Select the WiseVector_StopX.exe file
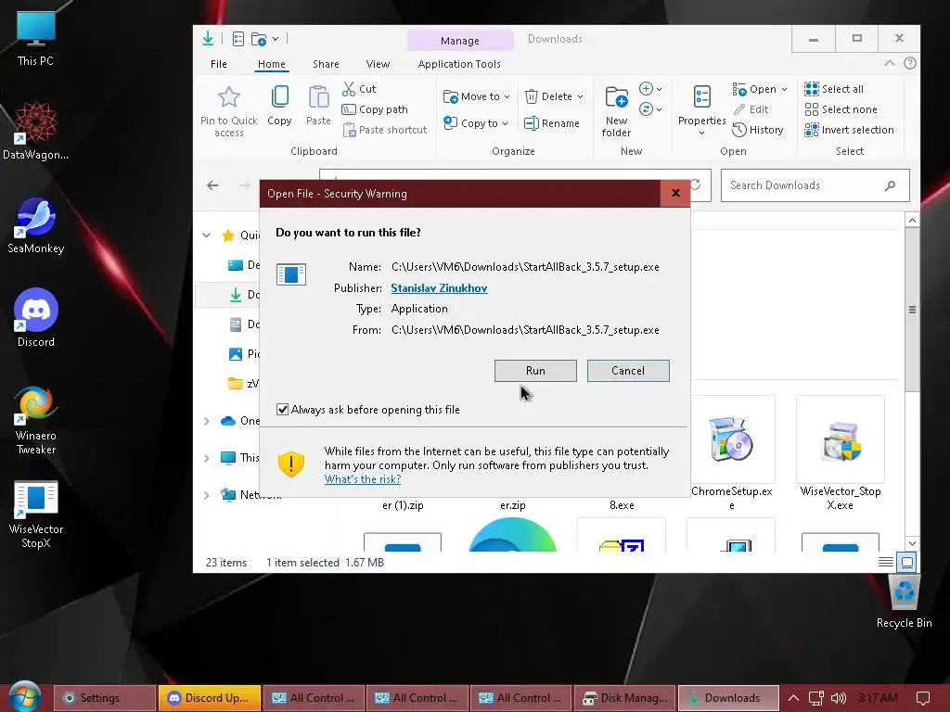The width and height of the screenshot is (950, 712). click(841, 454)
